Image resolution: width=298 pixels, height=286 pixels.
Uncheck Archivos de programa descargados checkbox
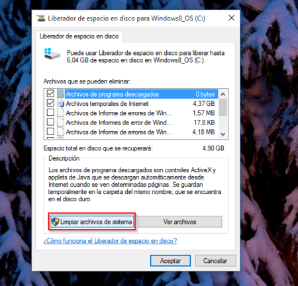pyautogui.click(x=50, y=93)
